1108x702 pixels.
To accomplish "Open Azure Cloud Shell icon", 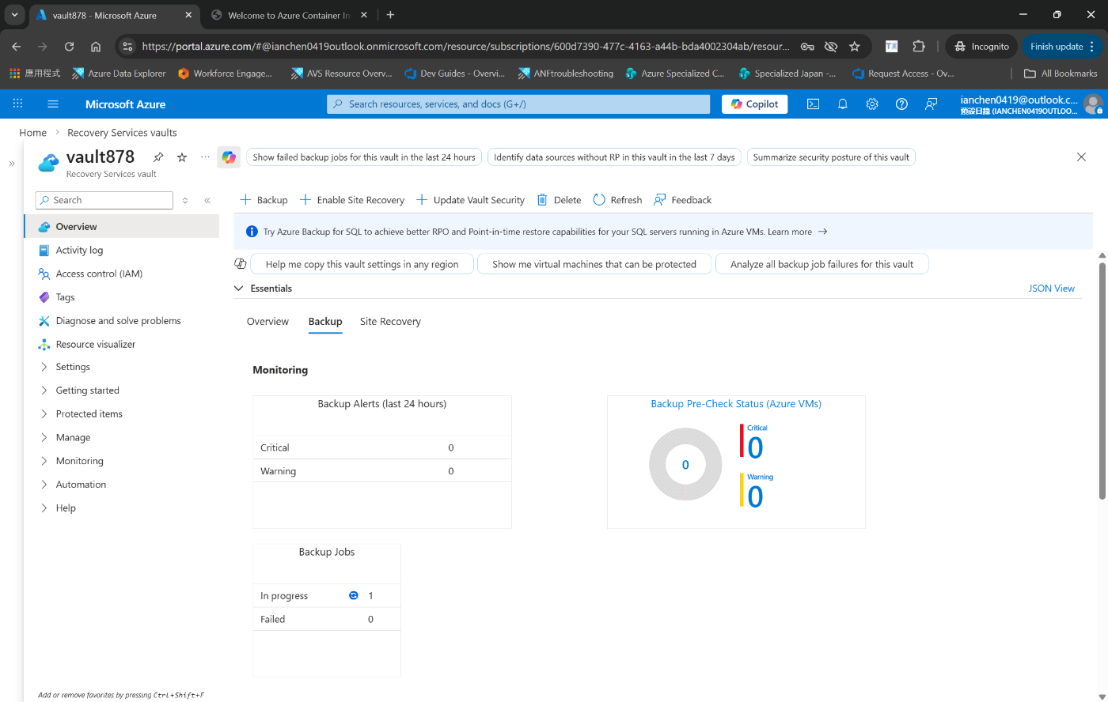I will click(x=813, y=104).
